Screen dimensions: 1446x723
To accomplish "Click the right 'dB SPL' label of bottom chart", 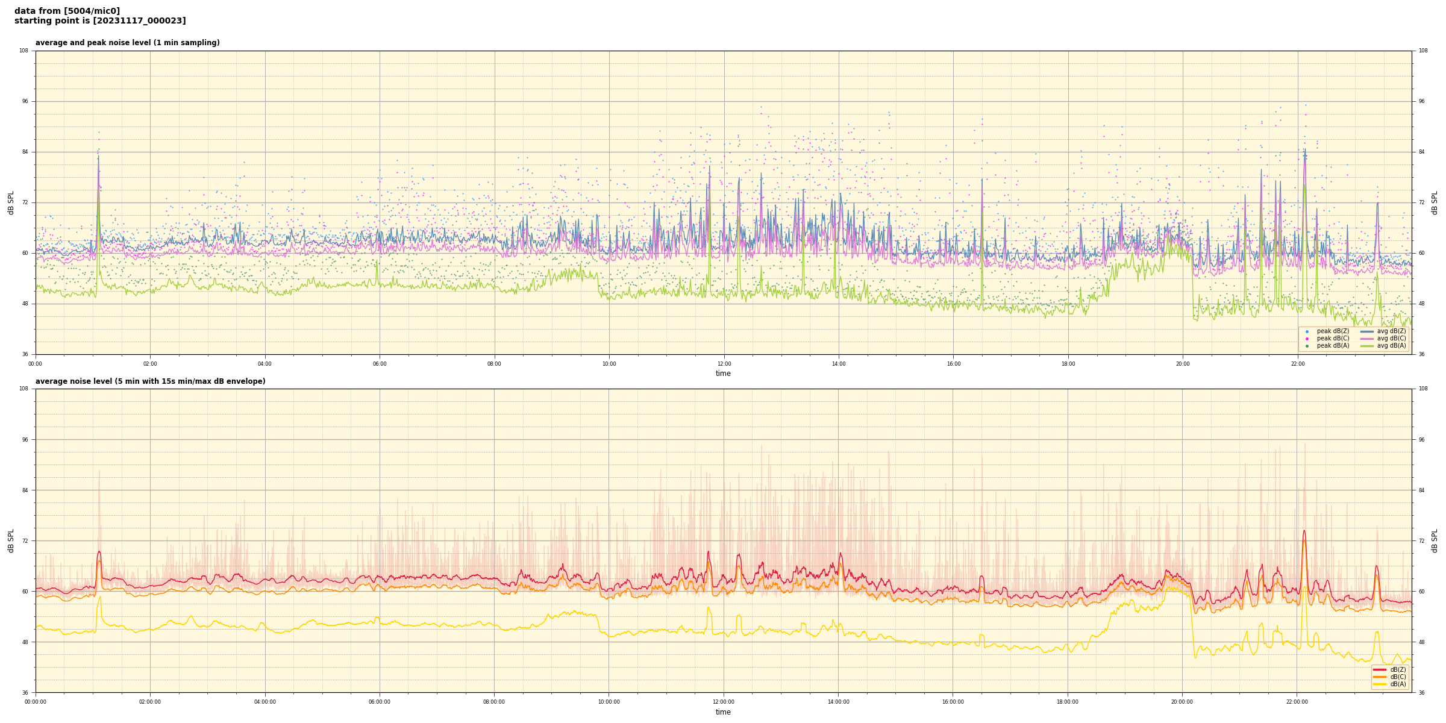I will (1435, 540).
